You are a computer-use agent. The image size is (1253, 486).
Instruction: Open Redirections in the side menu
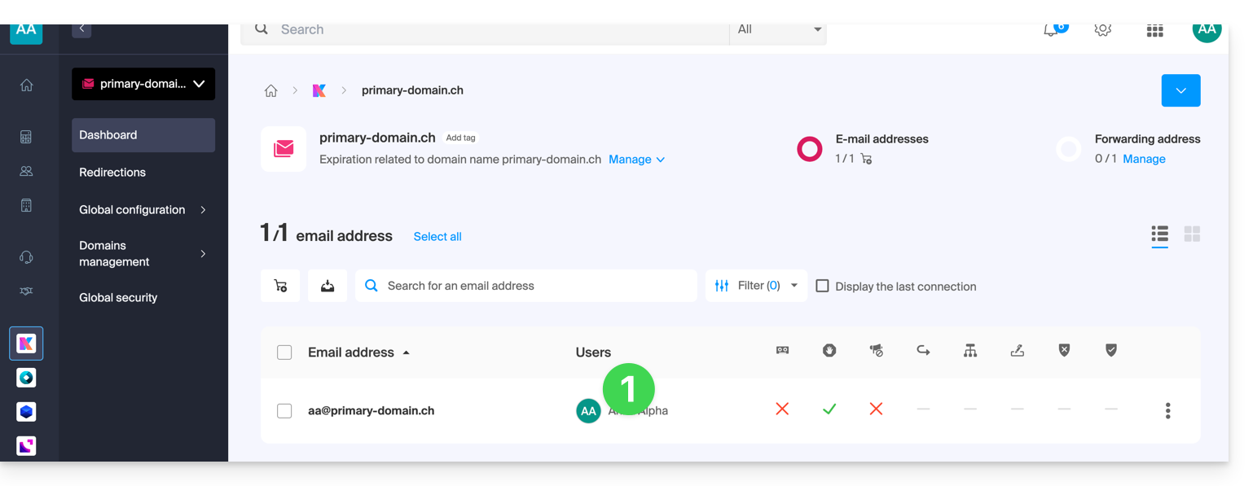[x=112, y=173]
